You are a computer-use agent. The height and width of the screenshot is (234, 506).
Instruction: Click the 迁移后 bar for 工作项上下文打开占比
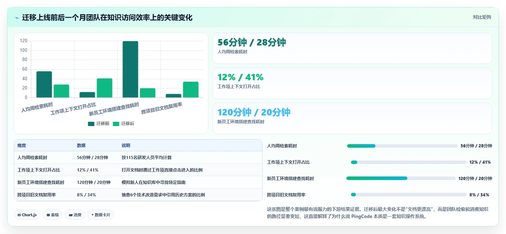(104, 88)
